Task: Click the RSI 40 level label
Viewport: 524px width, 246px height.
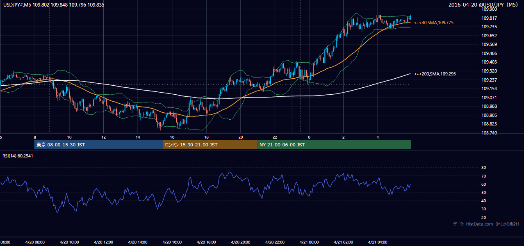Action: [x=483, y=200]
